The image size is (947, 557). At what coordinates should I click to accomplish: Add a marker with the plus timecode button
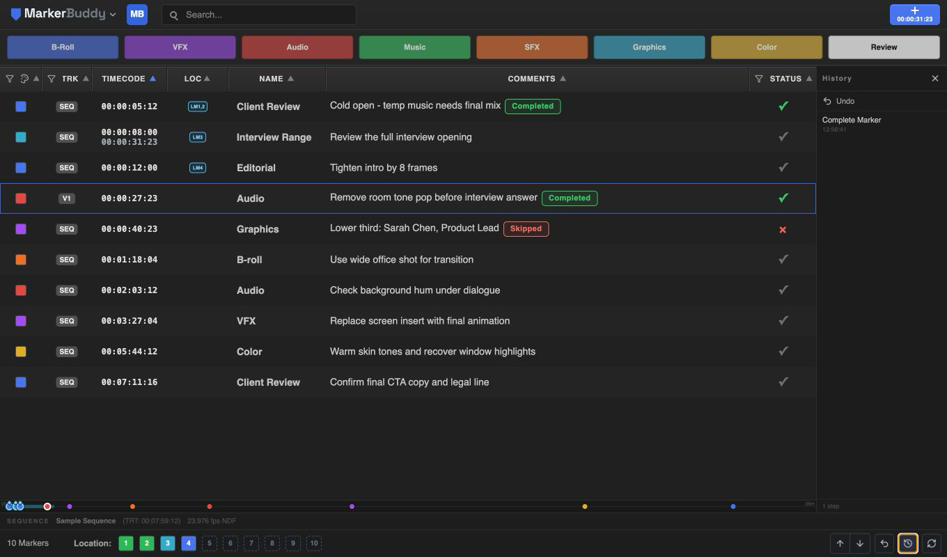[914, 15]
